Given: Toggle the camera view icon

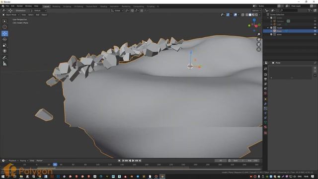Looking at the screenshot, I should pyautogui.click(x=259, y=44).
